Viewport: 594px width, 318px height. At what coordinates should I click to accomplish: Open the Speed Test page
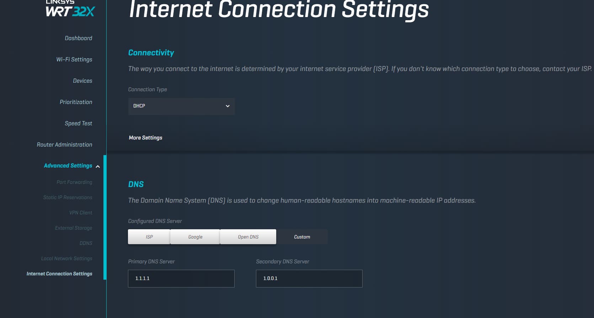click(79, 123)
